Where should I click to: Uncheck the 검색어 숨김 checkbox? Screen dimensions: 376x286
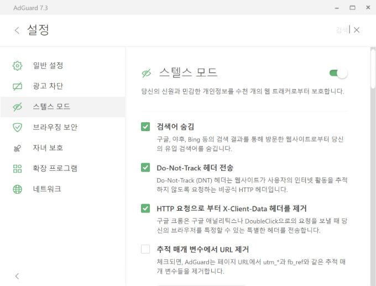point(145,127)
